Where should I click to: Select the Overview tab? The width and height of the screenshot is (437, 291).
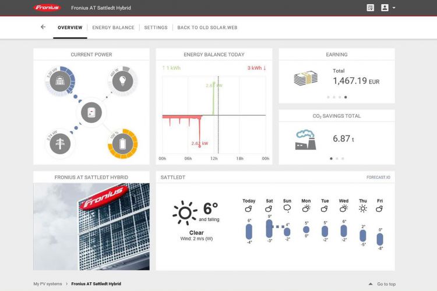[x=70, y=27]
